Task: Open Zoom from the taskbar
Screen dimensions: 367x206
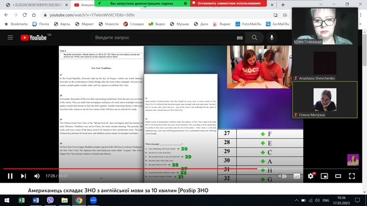Action: (x=93, y=200)
